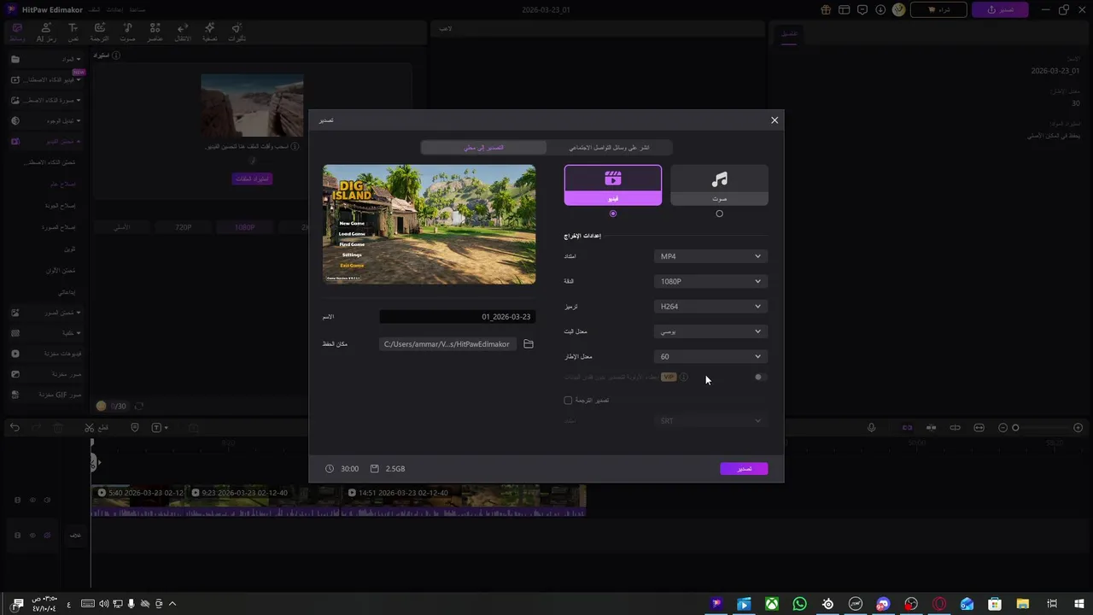The width and height of the screenshot is (1093, 615).
Task: Click the save path field C:/Users/ammar
Action: point(447,344)
